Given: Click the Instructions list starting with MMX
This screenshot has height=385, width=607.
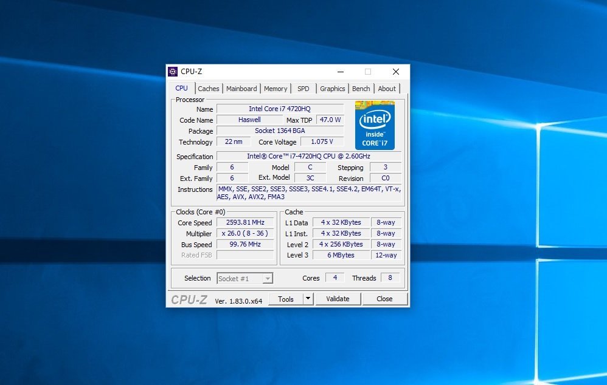Looking at the screenshot, I should (308, 193).
